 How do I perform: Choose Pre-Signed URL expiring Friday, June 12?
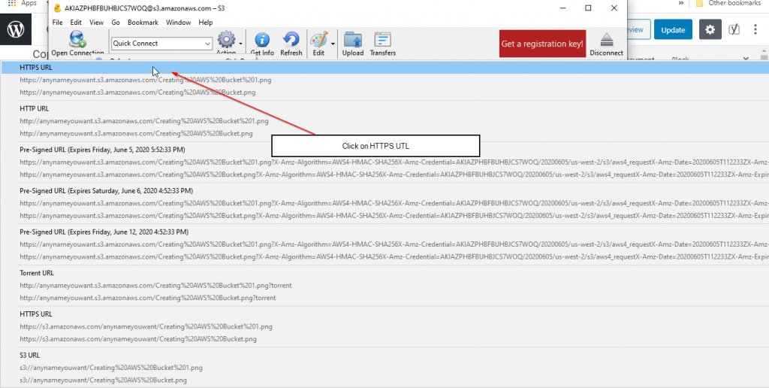(104, 232)
